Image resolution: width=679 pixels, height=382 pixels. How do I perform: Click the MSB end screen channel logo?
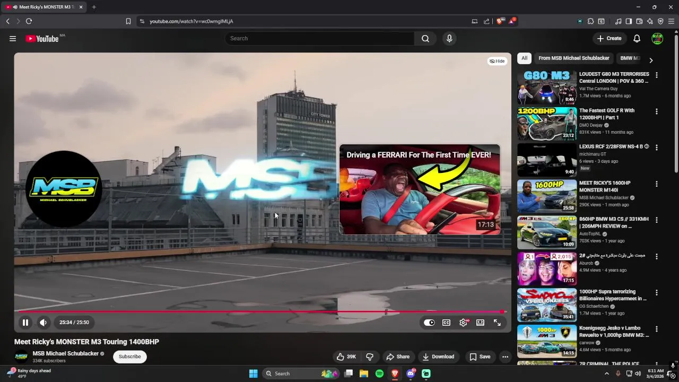pyautogui.click(x=64, y=189)
